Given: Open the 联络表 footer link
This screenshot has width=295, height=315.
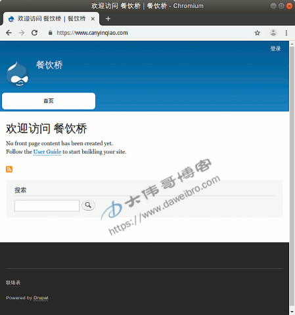Looking at the screenshot, I should coord(13,283).
